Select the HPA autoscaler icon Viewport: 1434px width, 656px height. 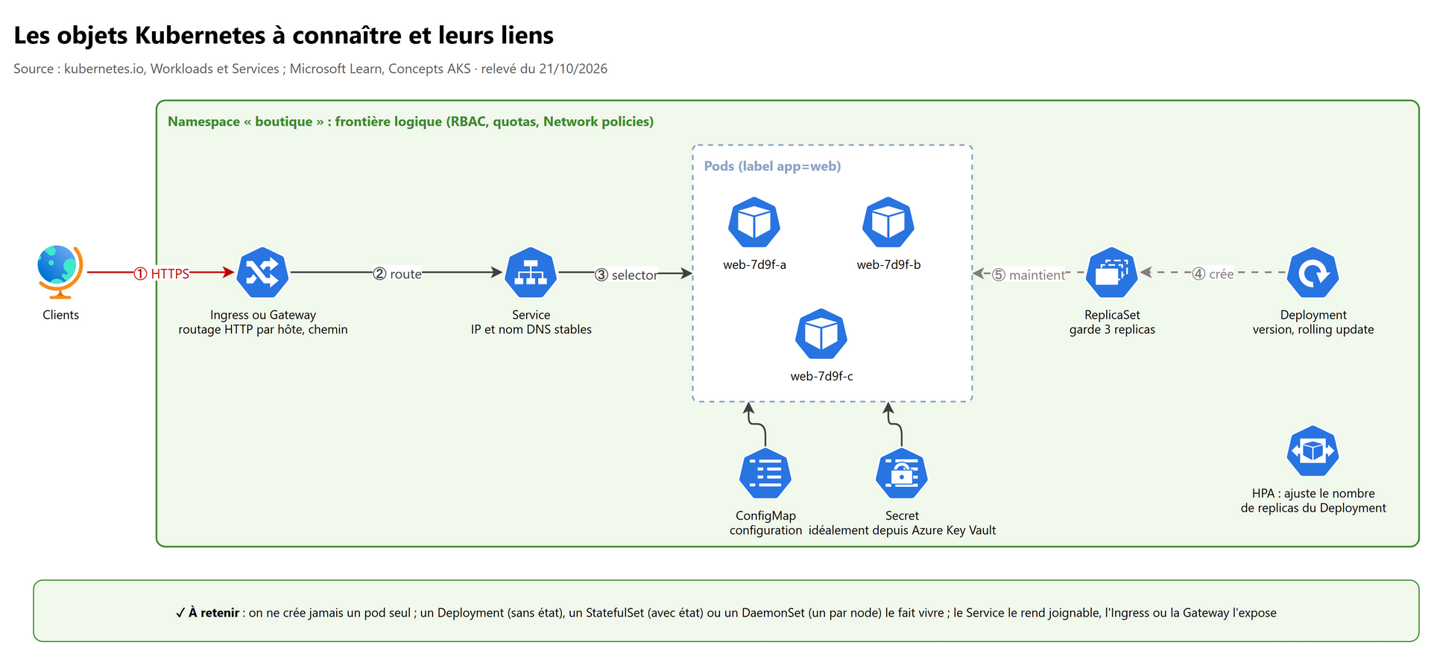click(x=1313, y=451)
